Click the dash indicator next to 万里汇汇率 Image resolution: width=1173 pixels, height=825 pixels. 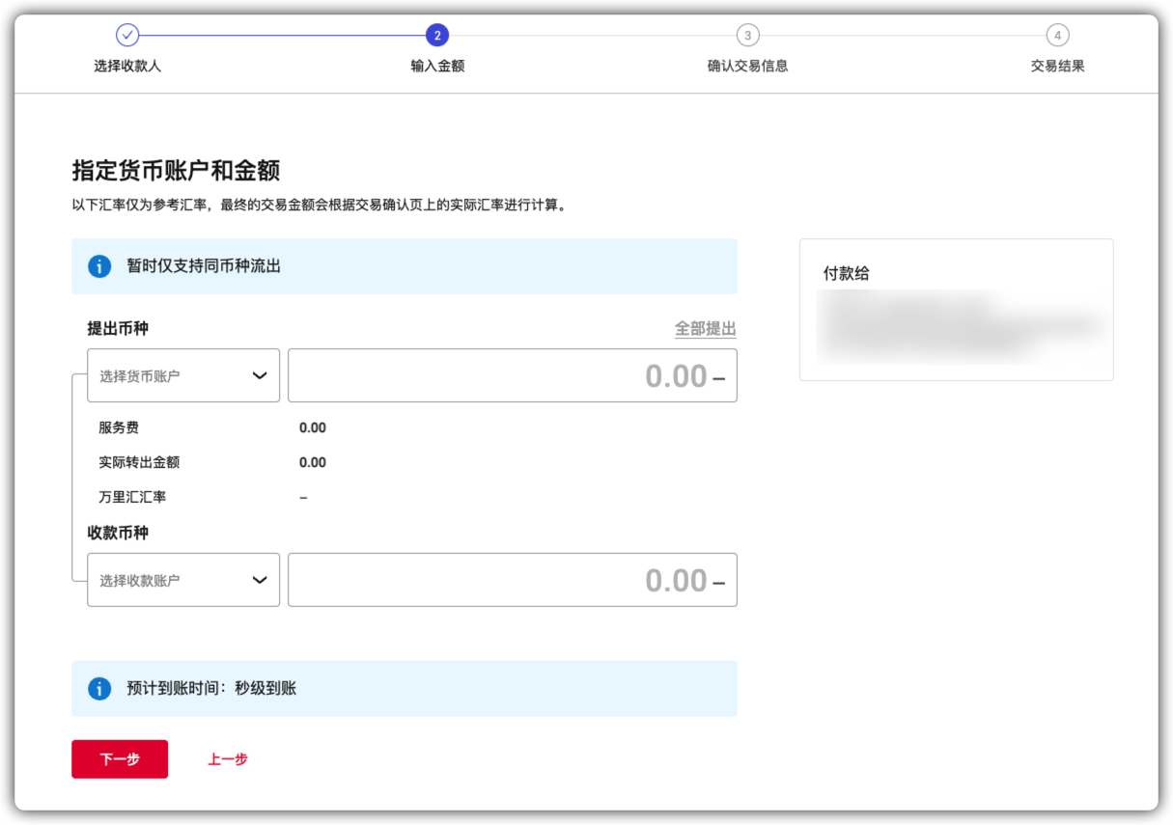coord(303,497)
